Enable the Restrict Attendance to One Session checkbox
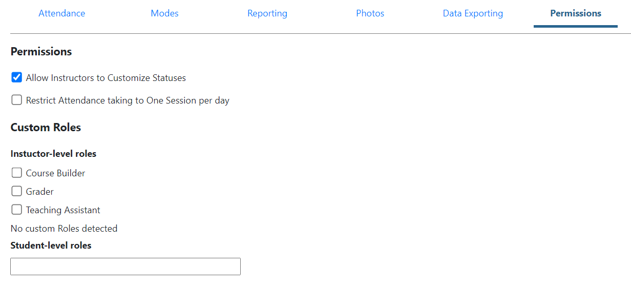This screenshot has width=631, height=287. pyautogui.click(x=17, y=100)
